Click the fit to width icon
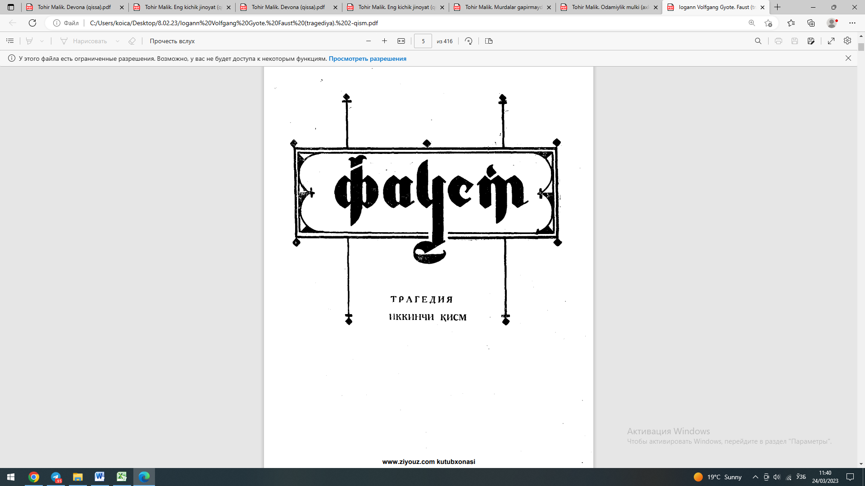Viewport: 865px width, 486px height. [401, 41]
